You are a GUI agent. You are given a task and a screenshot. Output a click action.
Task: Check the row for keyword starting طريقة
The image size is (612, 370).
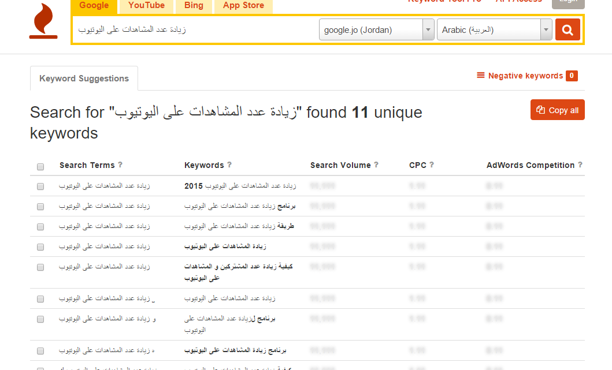[40, 227]
